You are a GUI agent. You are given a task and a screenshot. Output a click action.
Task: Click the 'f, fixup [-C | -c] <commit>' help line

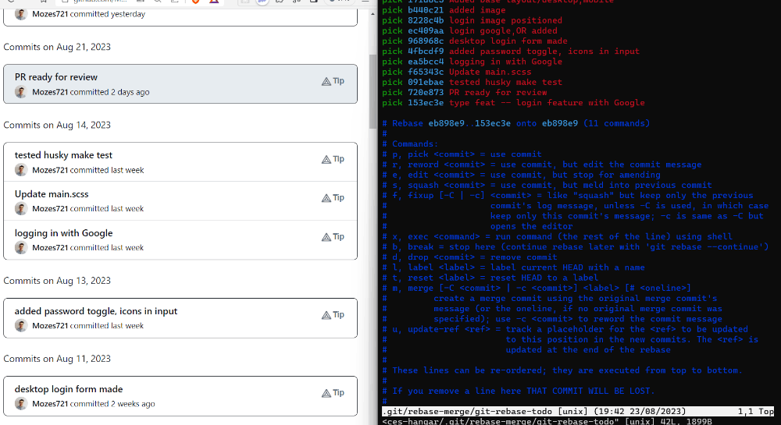[568, 196]
